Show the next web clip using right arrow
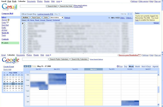The image size is (163, 107). point(131,14)
